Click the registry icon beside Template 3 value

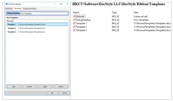[x=74, y=30]
